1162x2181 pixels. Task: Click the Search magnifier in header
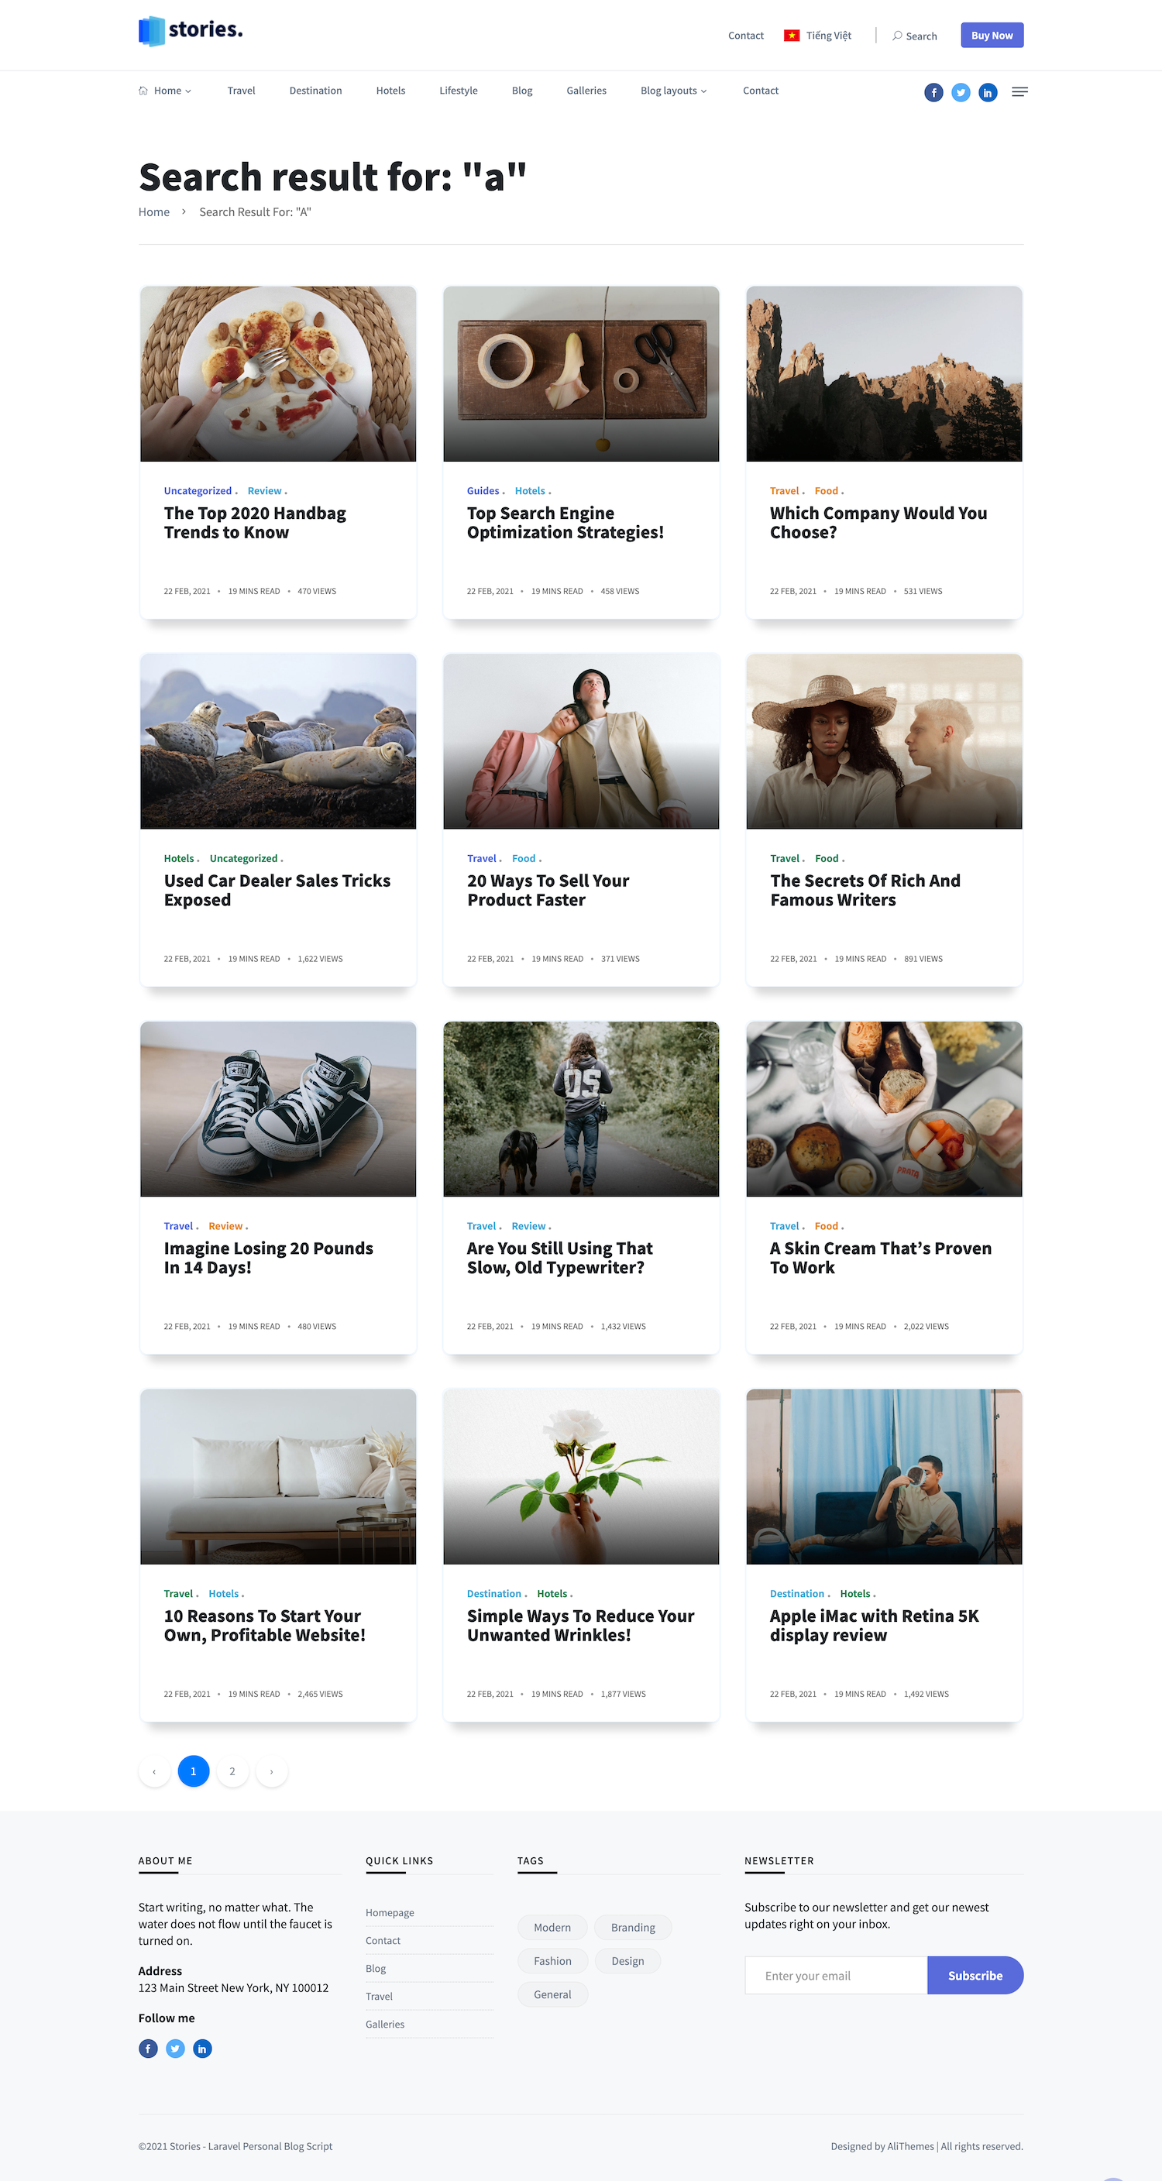tap(897, 36)
